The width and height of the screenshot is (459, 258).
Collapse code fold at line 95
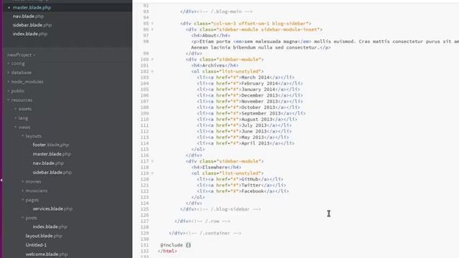(152, 24)
